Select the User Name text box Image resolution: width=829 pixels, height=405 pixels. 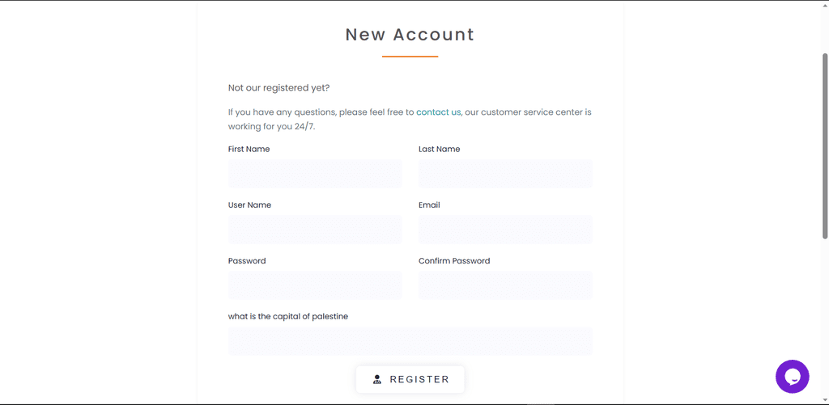(315, 229)
